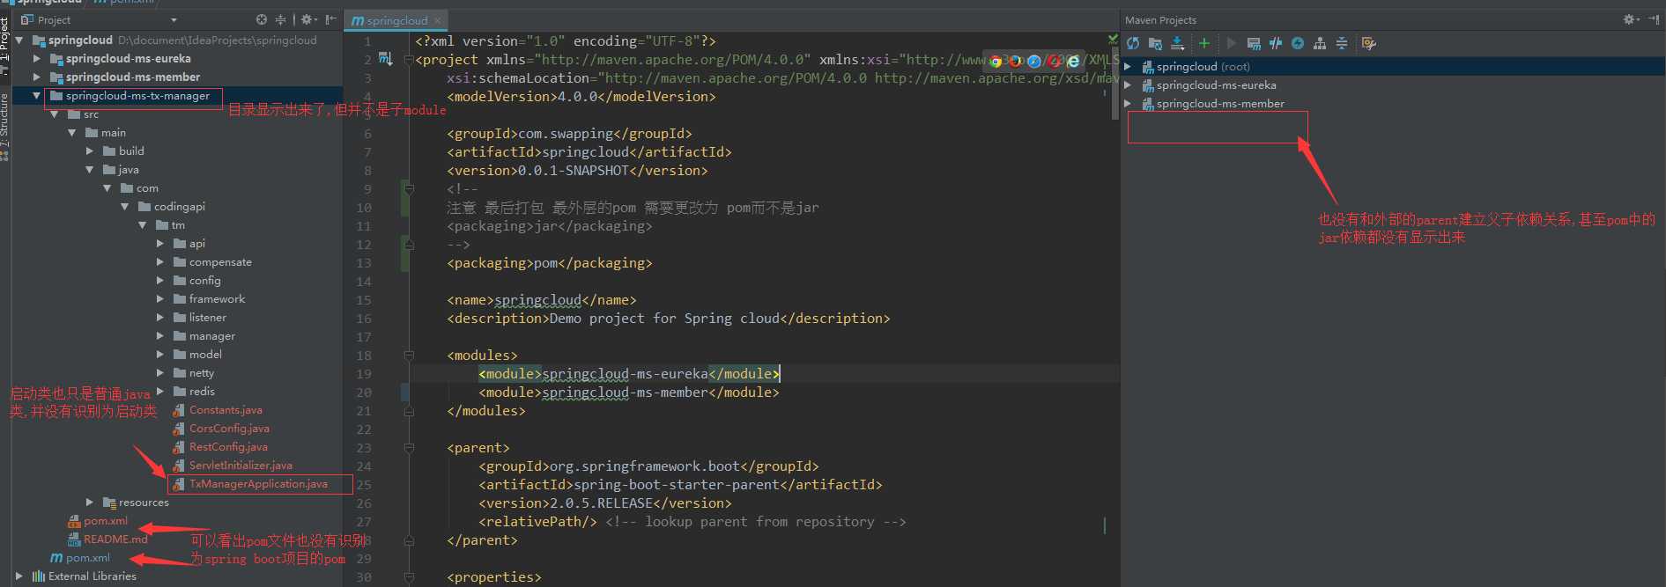Select the redis package folder
The width and height of the screenshot is (1666, 587).
coord(201,392)
